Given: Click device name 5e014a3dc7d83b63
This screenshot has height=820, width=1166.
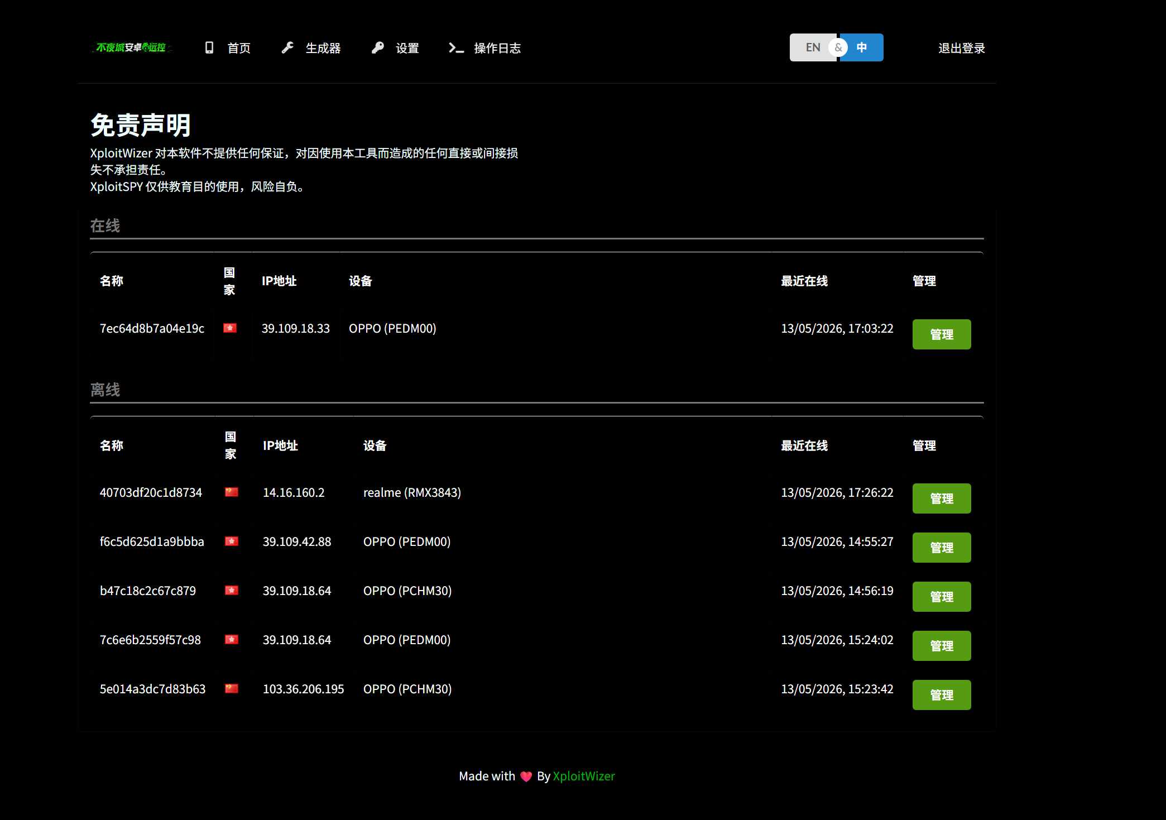Looking at the screenshot, I should tap(152, 689).
